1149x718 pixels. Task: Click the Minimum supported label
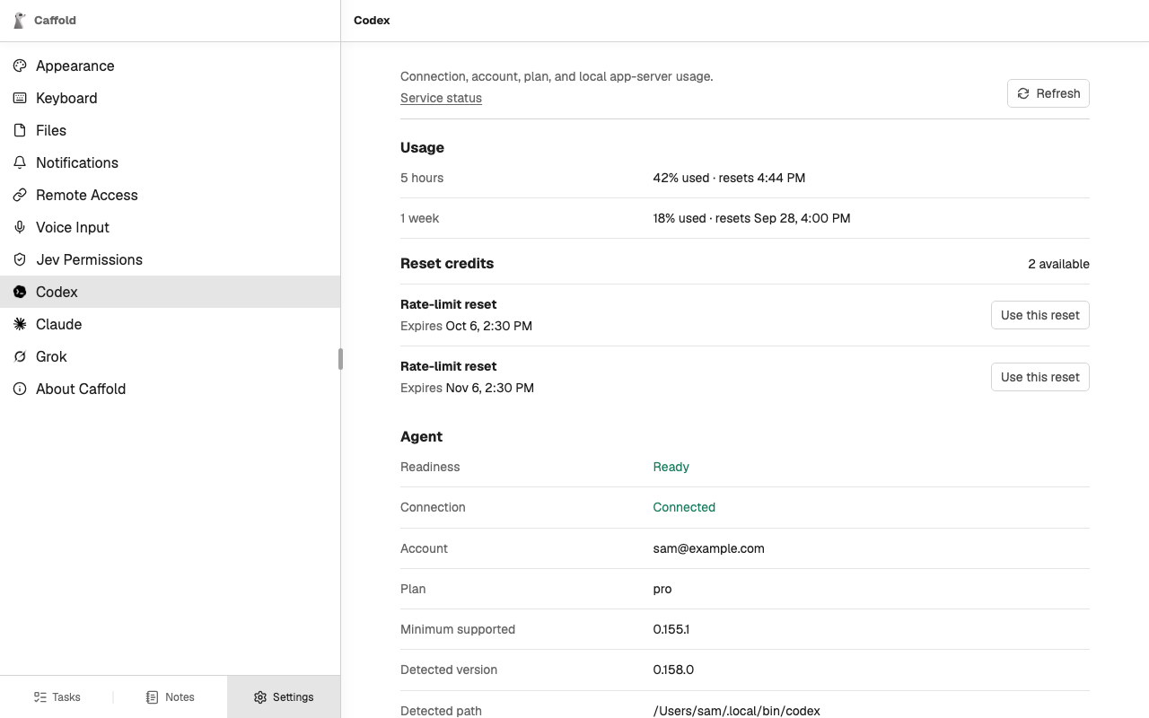(458, 629)
